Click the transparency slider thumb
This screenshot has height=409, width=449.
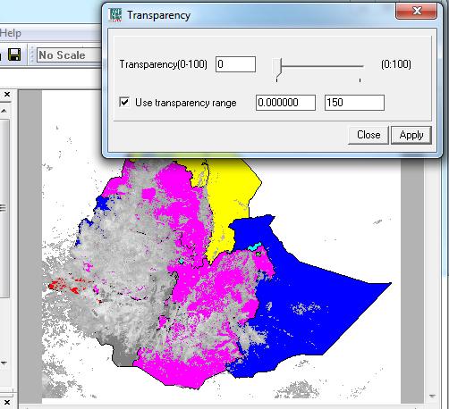pyautogui.click(x=277, y=68)
